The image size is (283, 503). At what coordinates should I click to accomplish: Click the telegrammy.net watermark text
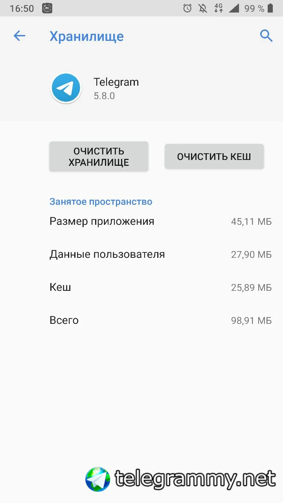[195, 479]
